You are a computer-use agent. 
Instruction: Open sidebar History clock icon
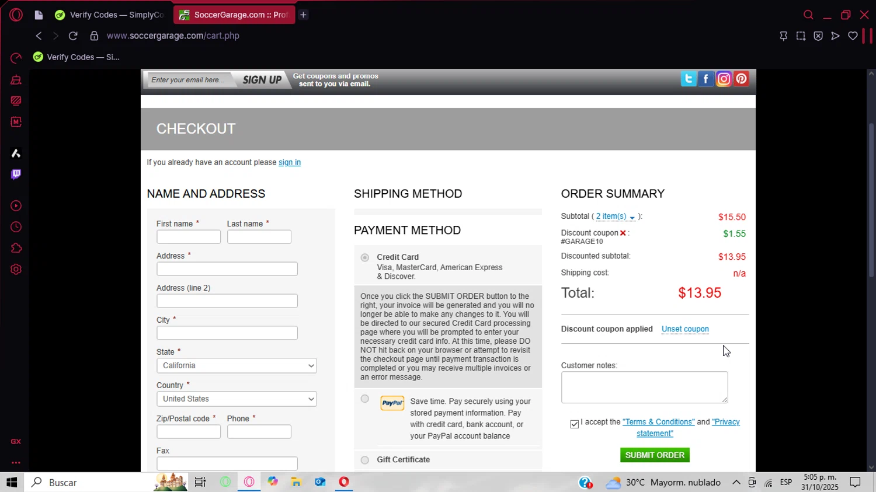16,227
